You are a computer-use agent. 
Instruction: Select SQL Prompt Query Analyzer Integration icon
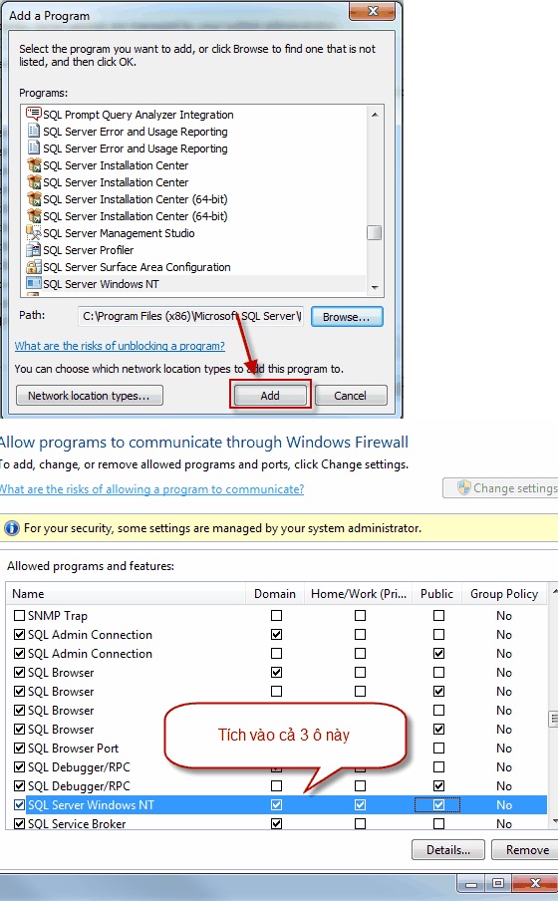[x=34, y=114]
